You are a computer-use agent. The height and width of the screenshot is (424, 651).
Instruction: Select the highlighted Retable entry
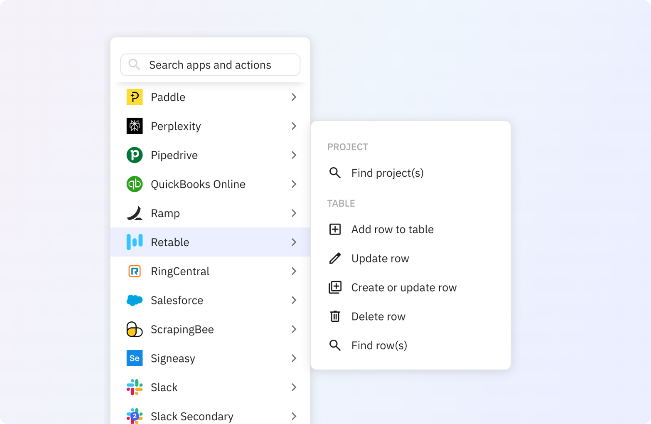tap(210, 242)
